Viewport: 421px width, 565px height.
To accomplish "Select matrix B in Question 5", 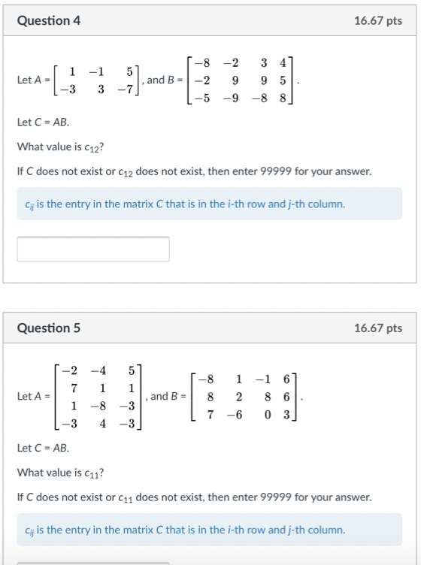I will pos(244,397).
